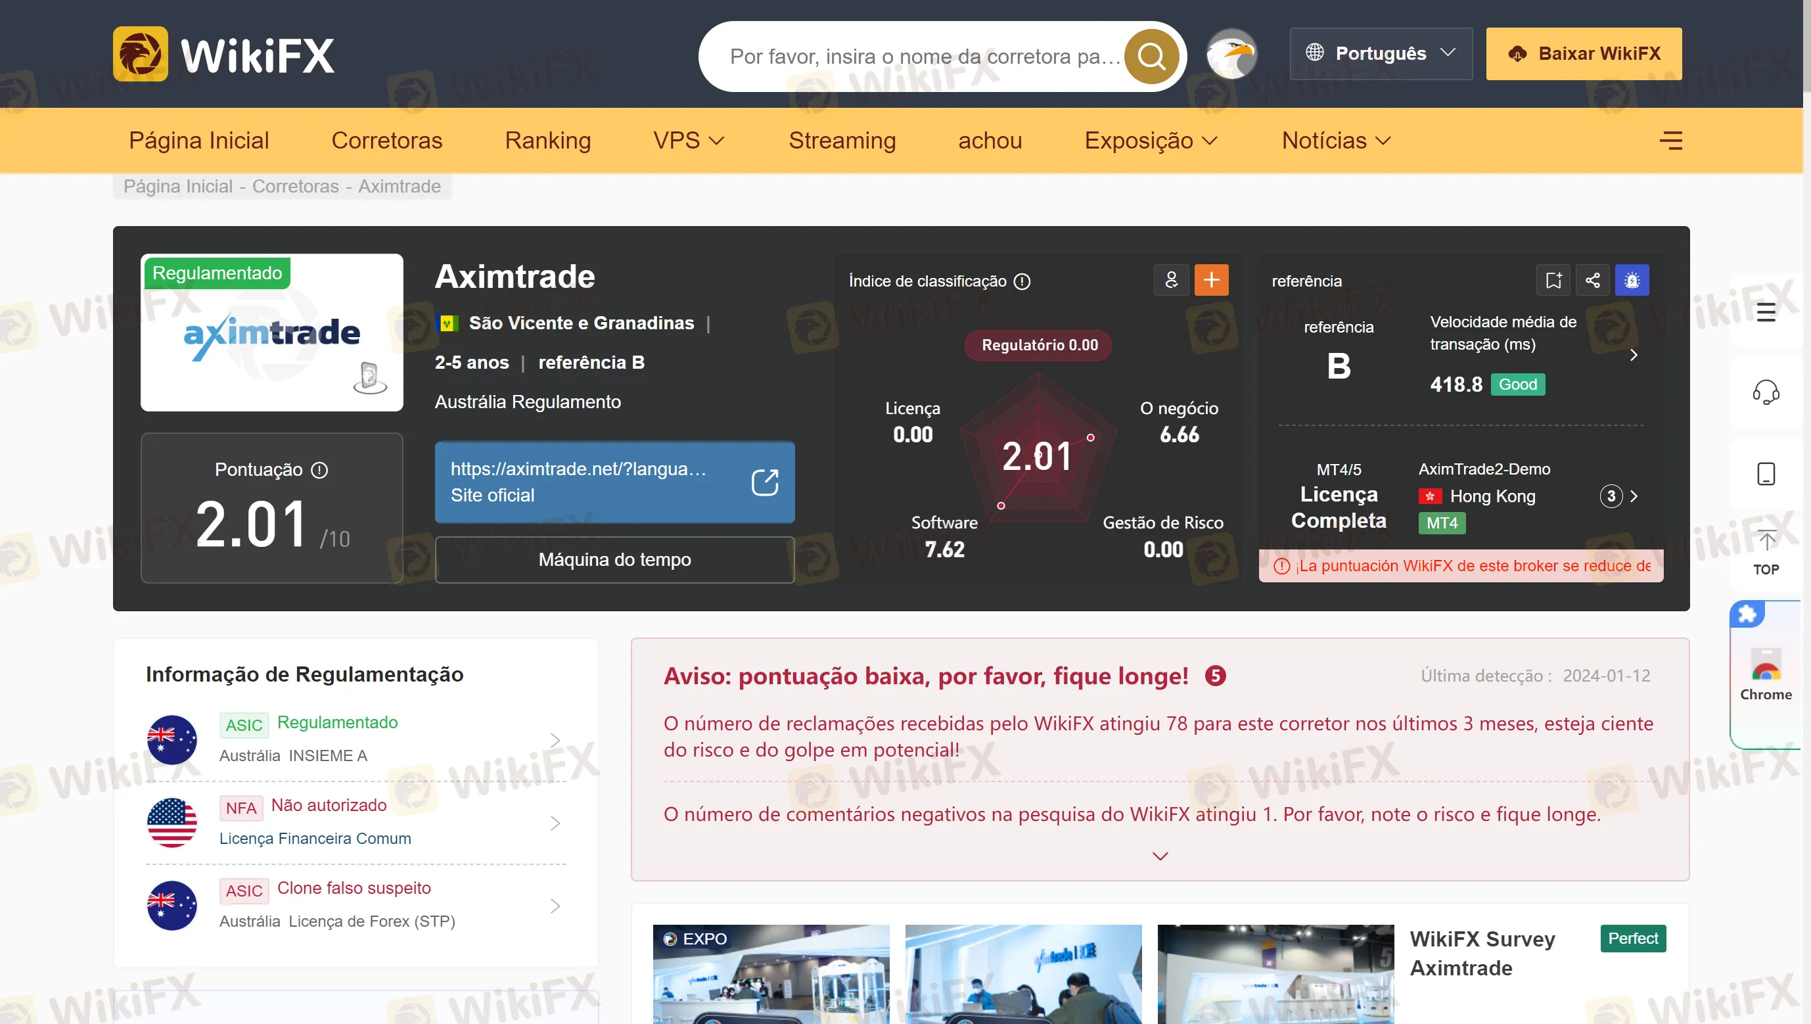Viewport: 1811px width, 1024px height.
Task: Click the TOP back-to-top arrow
Action: [x=1765, y=552]
